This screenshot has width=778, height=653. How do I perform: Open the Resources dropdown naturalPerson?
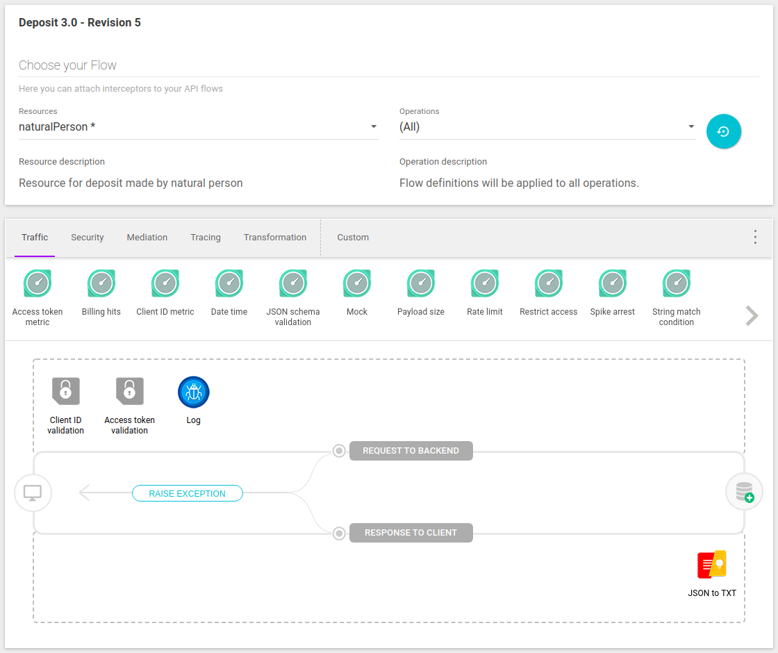(198, 127)
